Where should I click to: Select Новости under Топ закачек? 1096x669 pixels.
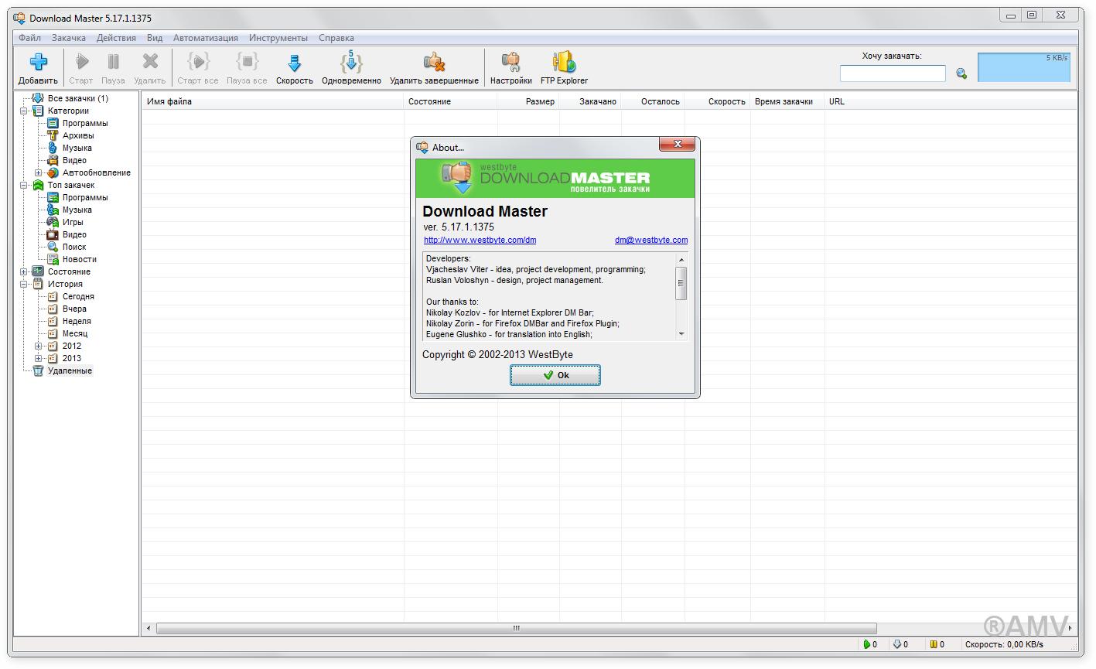(x=80, y=259)
